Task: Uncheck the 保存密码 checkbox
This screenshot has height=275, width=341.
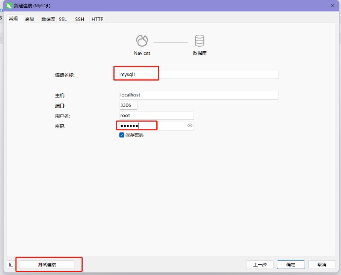Action: (122, 135)
